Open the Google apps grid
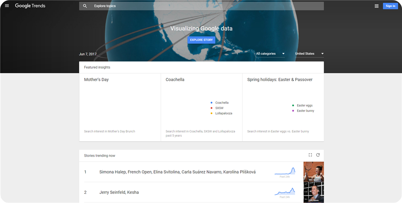Viewport: 402px width, 203px height. [x=376, y=6]
